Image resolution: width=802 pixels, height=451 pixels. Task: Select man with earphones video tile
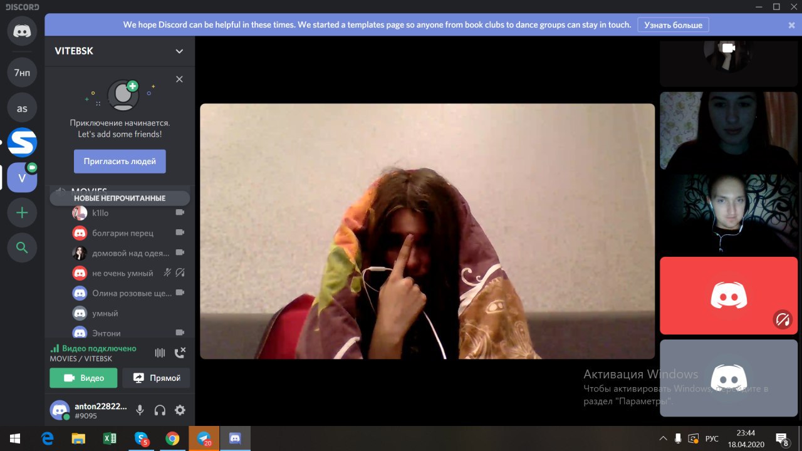pyautogui.click(x=729, y=213)
